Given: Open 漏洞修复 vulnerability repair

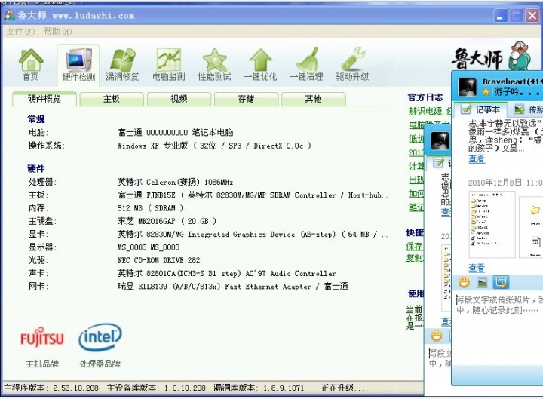Looking at the screenshot, I should point(122,63).
